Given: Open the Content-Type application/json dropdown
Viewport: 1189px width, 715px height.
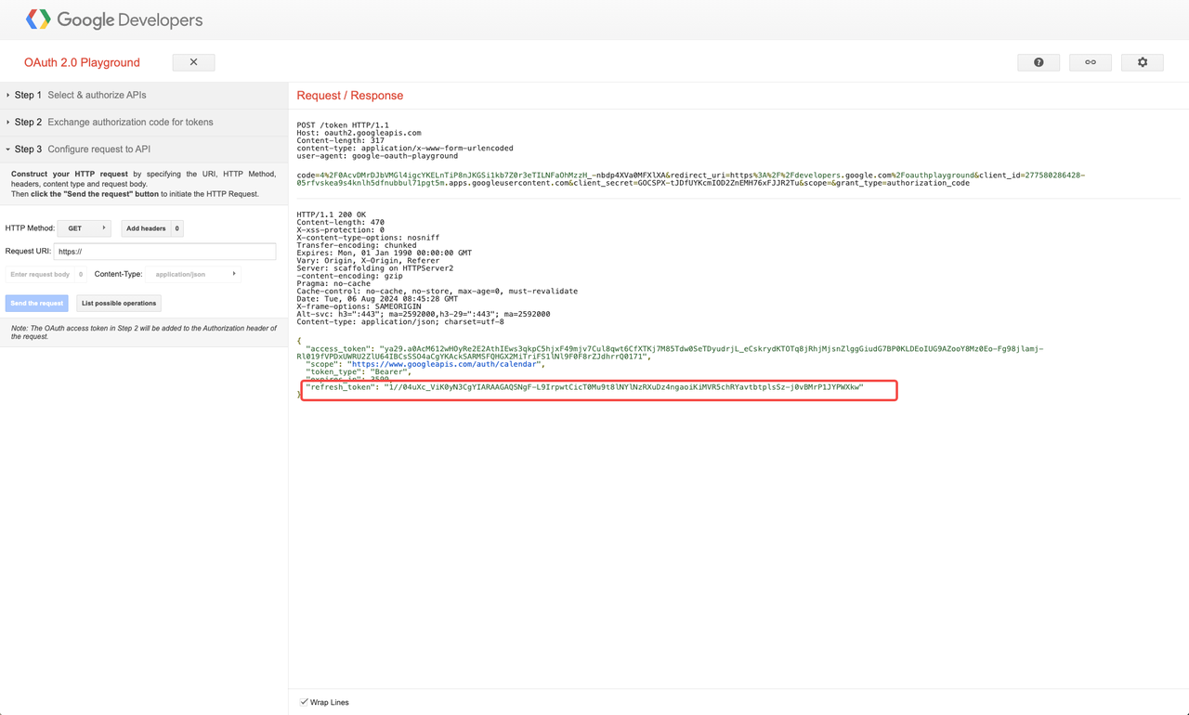Looking at the screenshot, I should [193, 275].
